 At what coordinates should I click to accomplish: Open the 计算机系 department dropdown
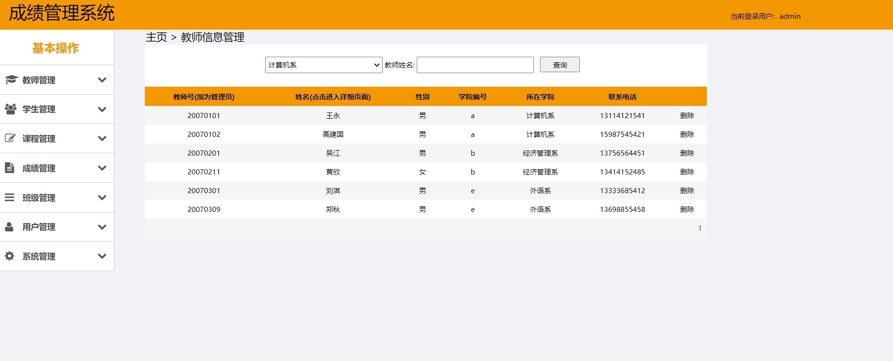323,65
